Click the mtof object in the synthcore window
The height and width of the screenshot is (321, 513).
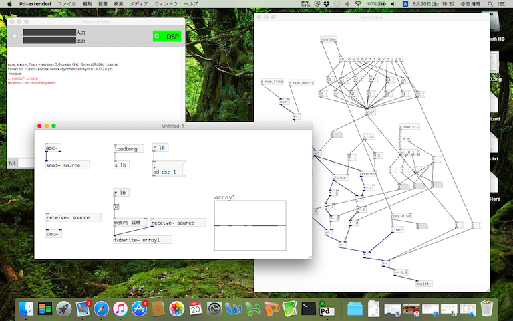click(370, 112)
